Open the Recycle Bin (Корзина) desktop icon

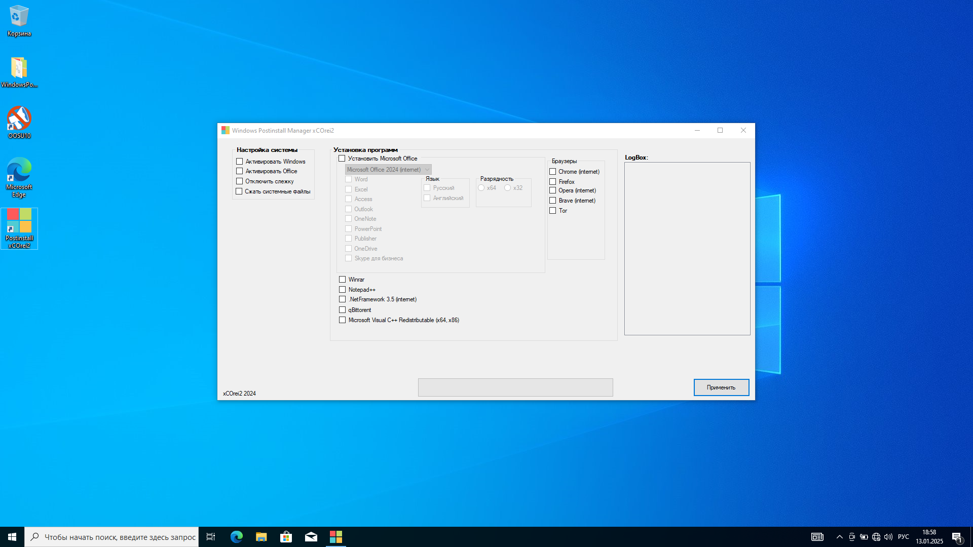coord(19,21)
